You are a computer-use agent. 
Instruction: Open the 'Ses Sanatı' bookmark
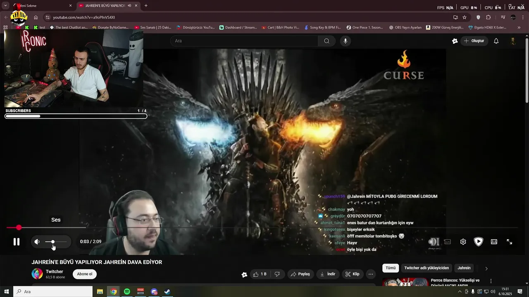click(153, 28)
